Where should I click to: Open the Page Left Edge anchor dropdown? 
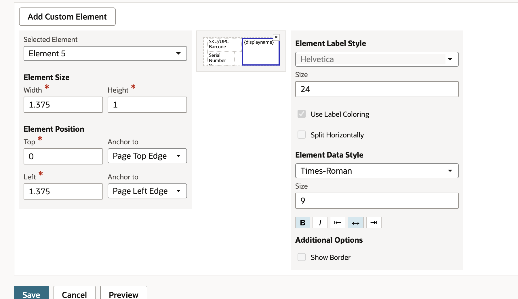tap(147, 191)
